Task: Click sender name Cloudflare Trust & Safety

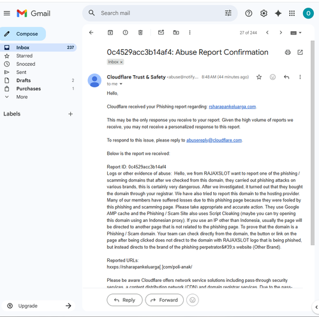Action: 136,77
